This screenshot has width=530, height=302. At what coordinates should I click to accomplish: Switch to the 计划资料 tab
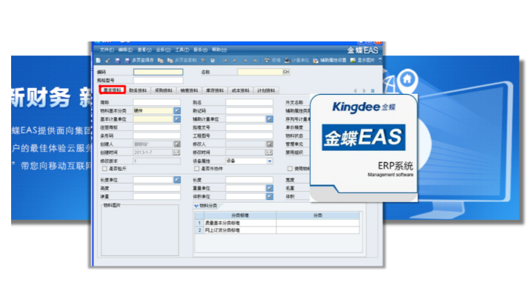pyautogui.click(x=266, y=90)
